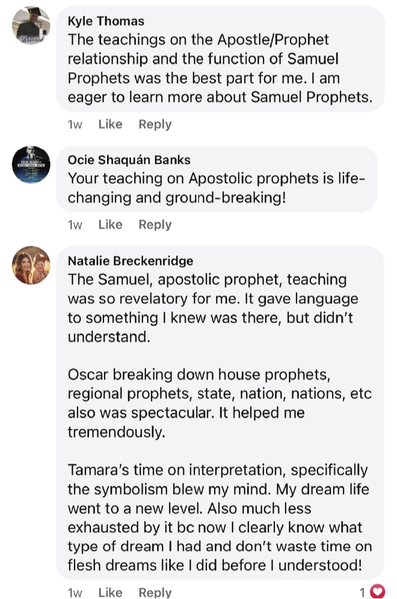This screenshot has height=599, width=397.
Task: Select Kyle Thomas's comment text about Samuel Prophets
Action: [x=220, y=69]
